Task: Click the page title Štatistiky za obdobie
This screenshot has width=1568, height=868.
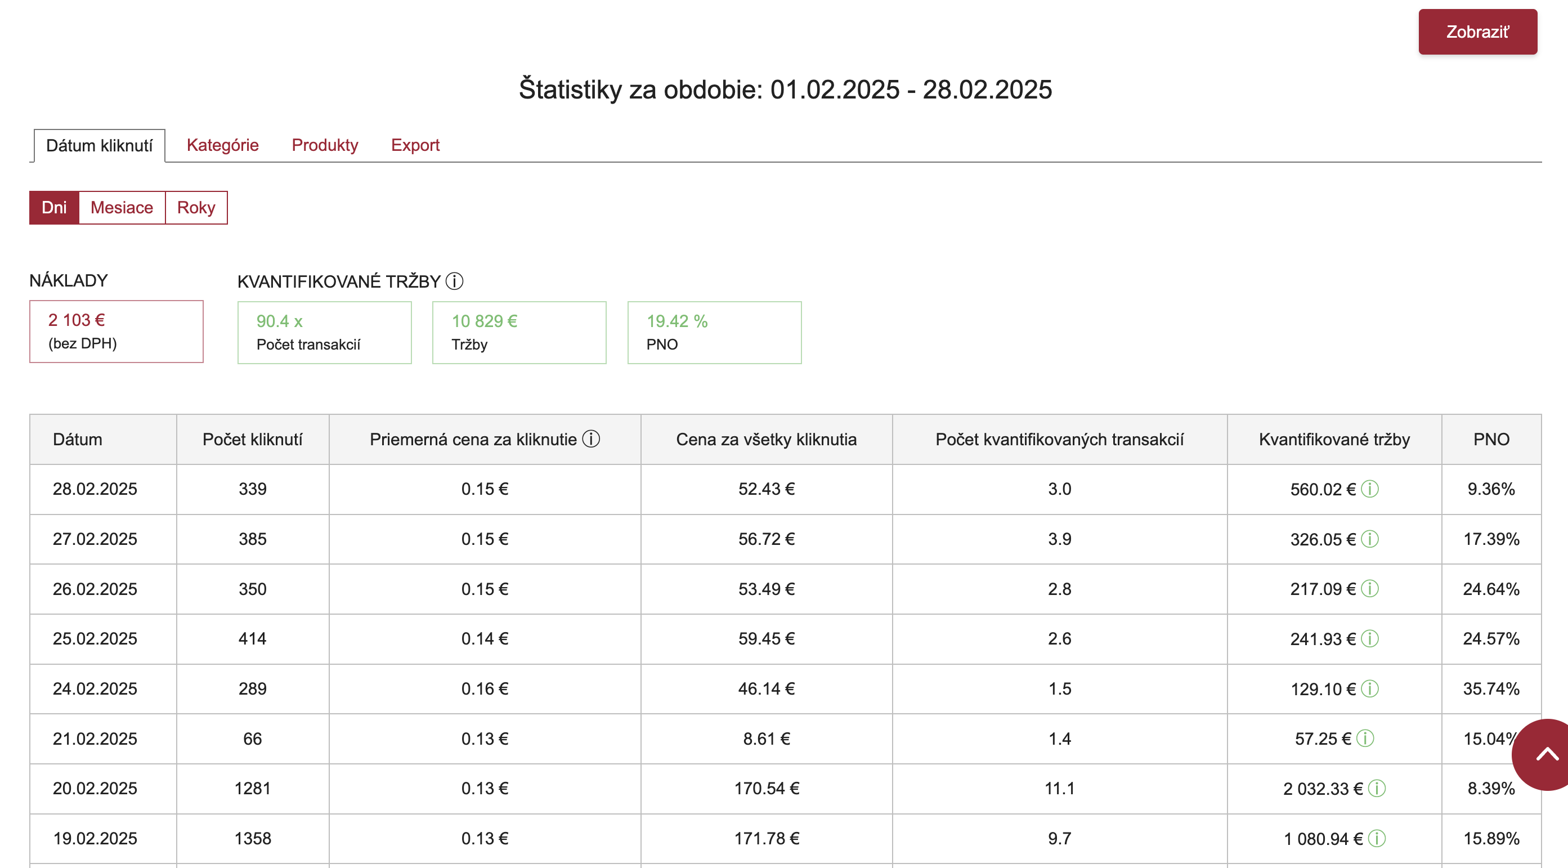Action: point(785,90)
